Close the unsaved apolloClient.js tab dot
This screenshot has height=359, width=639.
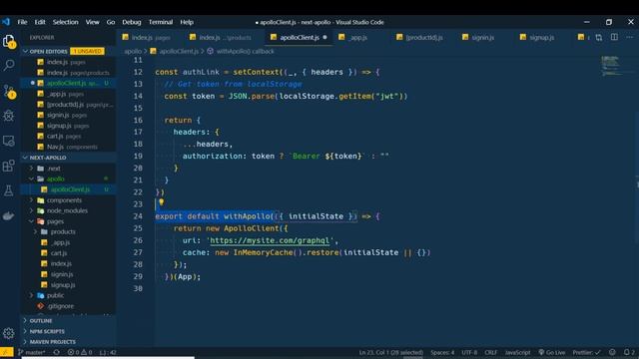point(324,38)
